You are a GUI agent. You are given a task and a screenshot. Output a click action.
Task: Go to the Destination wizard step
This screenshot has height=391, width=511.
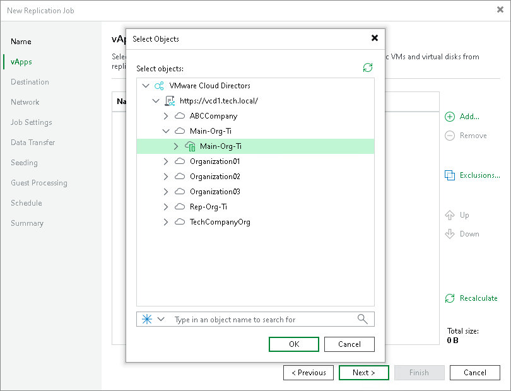coord(30,82)
